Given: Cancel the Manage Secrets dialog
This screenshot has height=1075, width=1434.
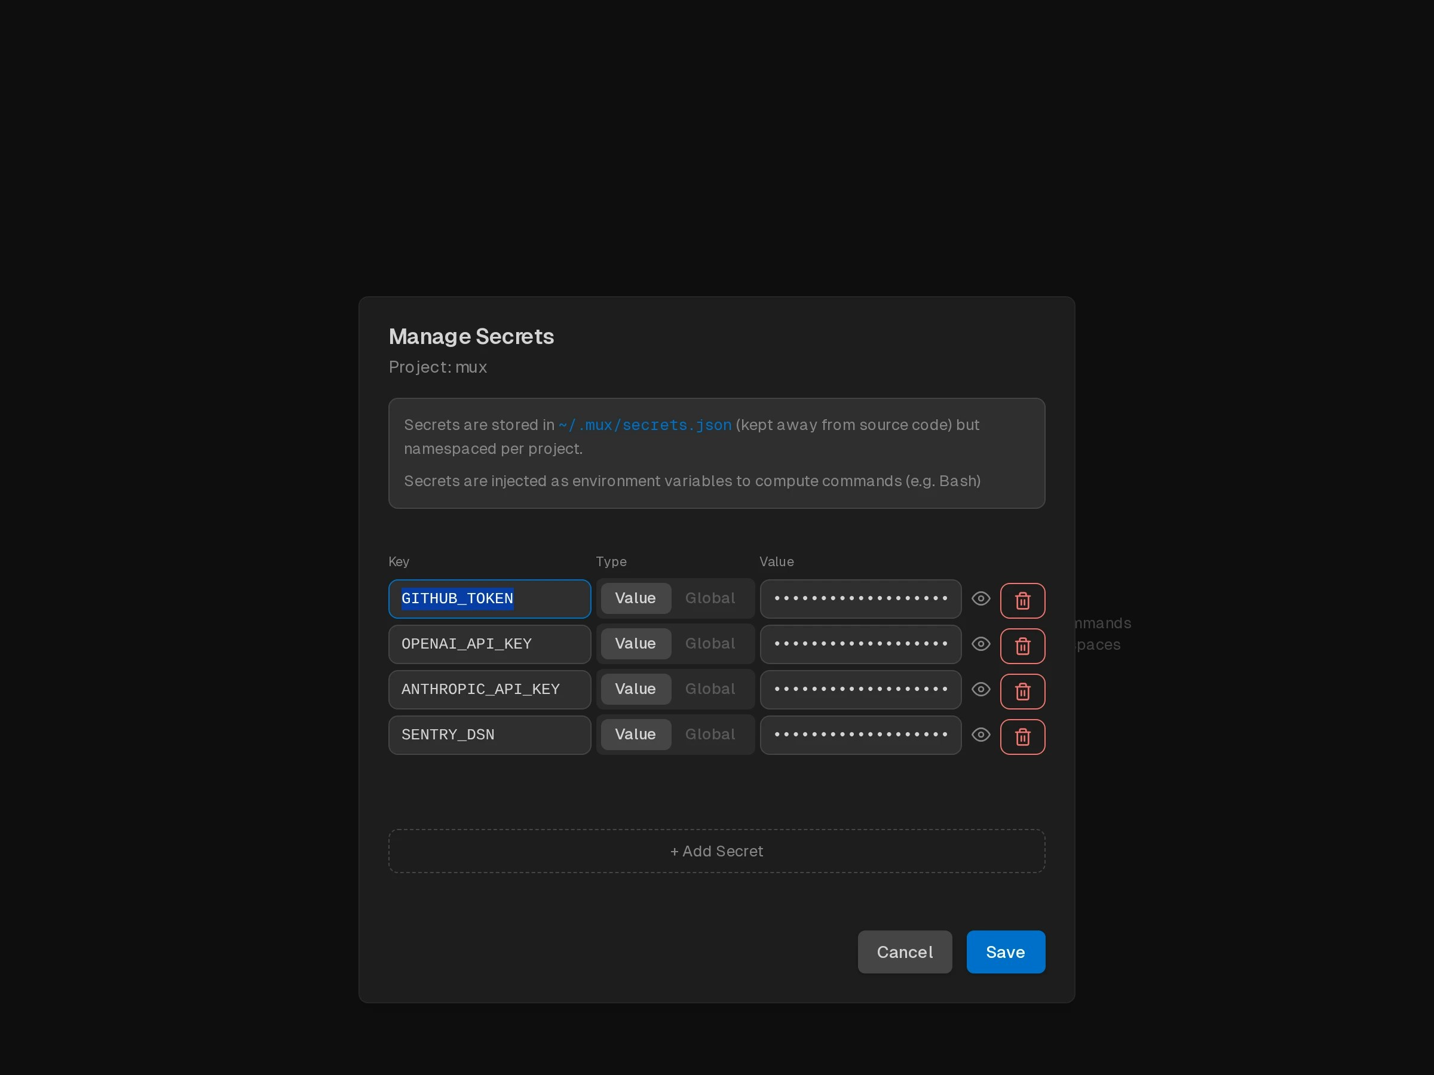Looking at the screenshot, I should pos(905,952).
